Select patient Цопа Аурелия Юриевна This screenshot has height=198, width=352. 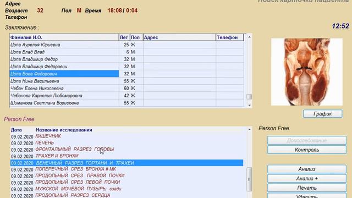coord(64,45)
